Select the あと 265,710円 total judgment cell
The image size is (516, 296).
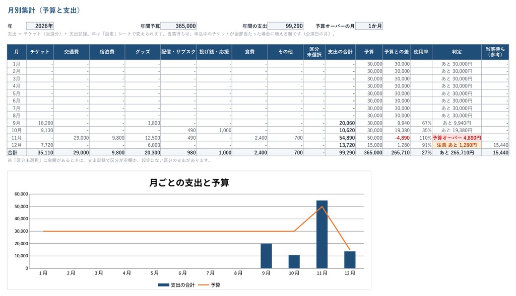(x=457, y=153)
